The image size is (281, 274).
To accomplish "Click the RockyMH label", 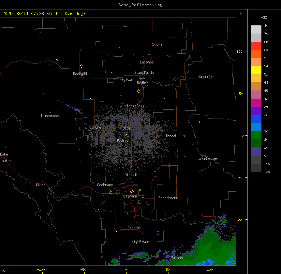I will tap(80, 74).
